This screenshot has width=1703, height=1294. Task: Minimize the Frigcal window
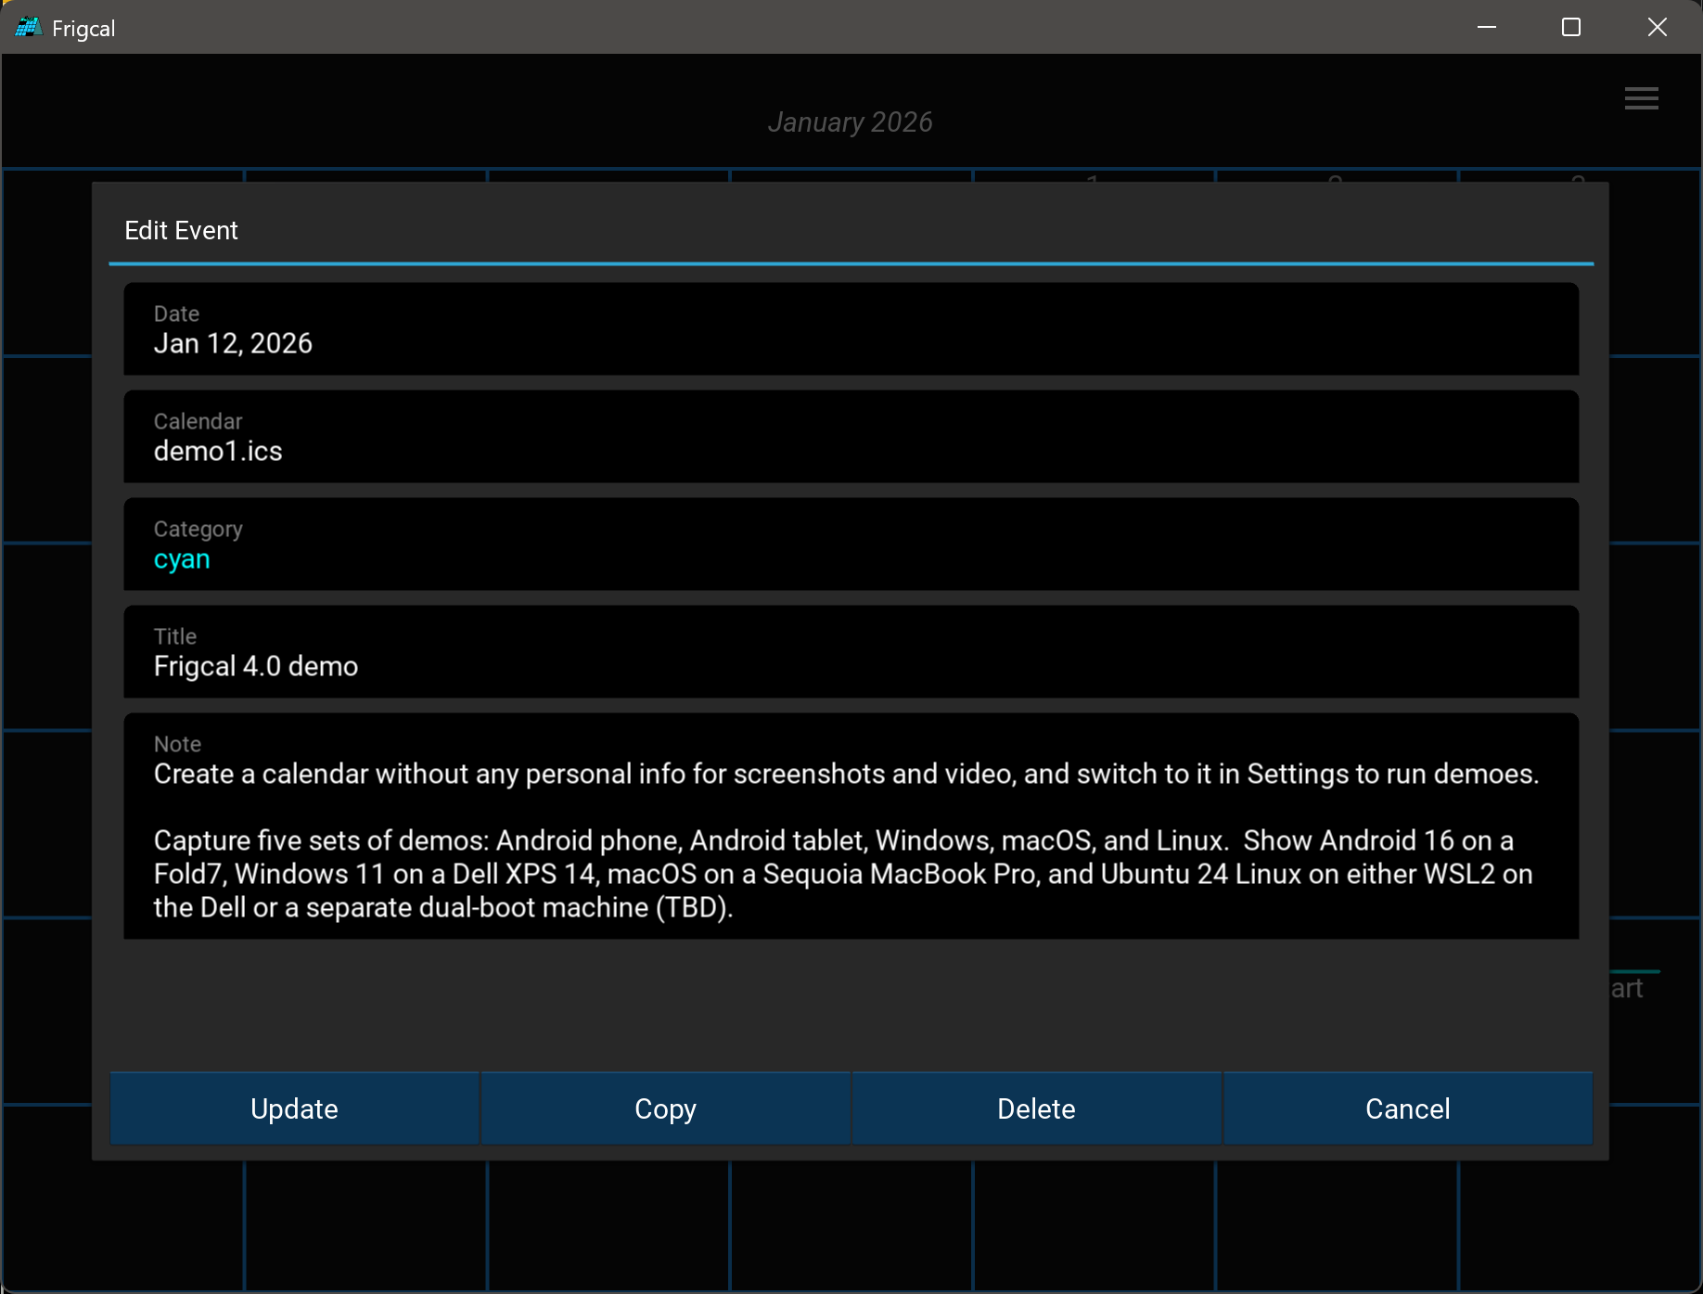point(1486,28)
